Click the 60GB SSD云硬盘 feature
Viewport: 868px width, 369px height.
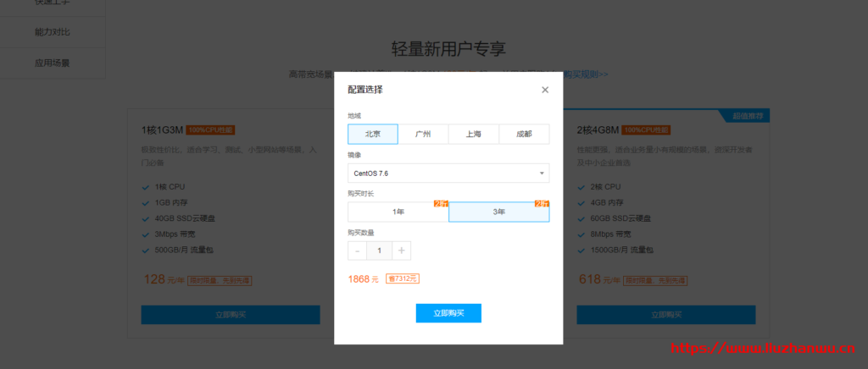[620, 218]
